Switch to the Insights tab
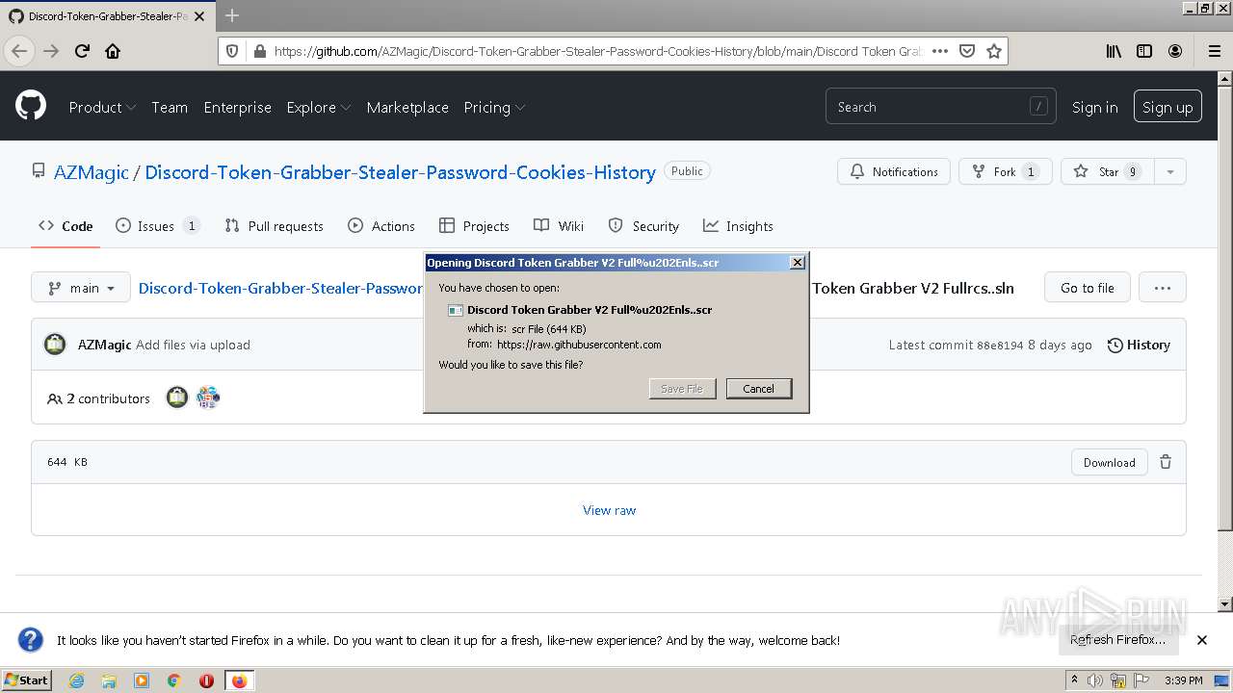Image resolution: width=1233 pixels, height=693 pixels. pos(738,226)
